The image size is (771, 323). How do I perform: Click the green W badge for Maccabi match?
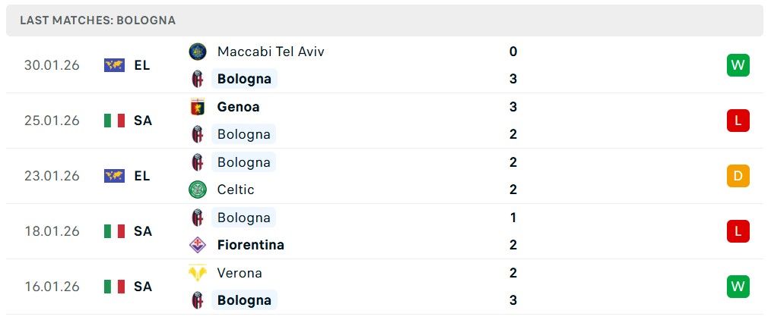tap(738, 65)
